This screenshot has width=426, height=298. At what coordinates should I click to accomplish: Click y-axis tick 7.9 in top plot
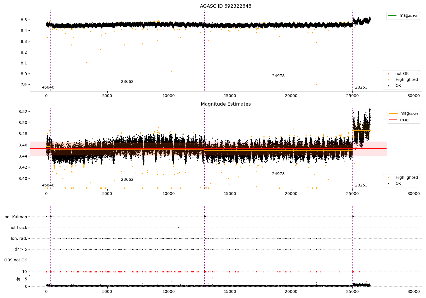(24, 85)
